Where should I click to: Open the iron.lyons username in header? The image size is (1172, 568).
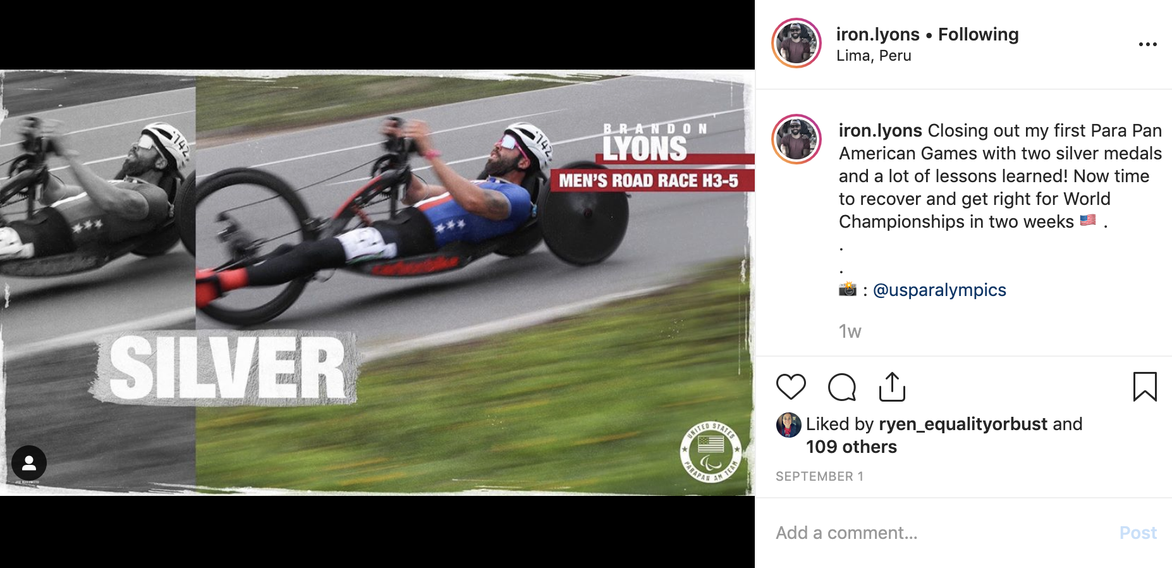coord(877,34)
